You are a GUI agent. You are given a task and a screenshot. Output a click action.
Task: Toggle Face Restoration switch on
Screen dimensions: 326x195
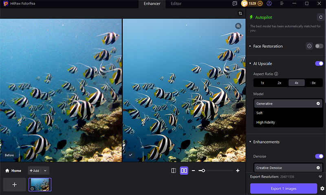(319, 46)
